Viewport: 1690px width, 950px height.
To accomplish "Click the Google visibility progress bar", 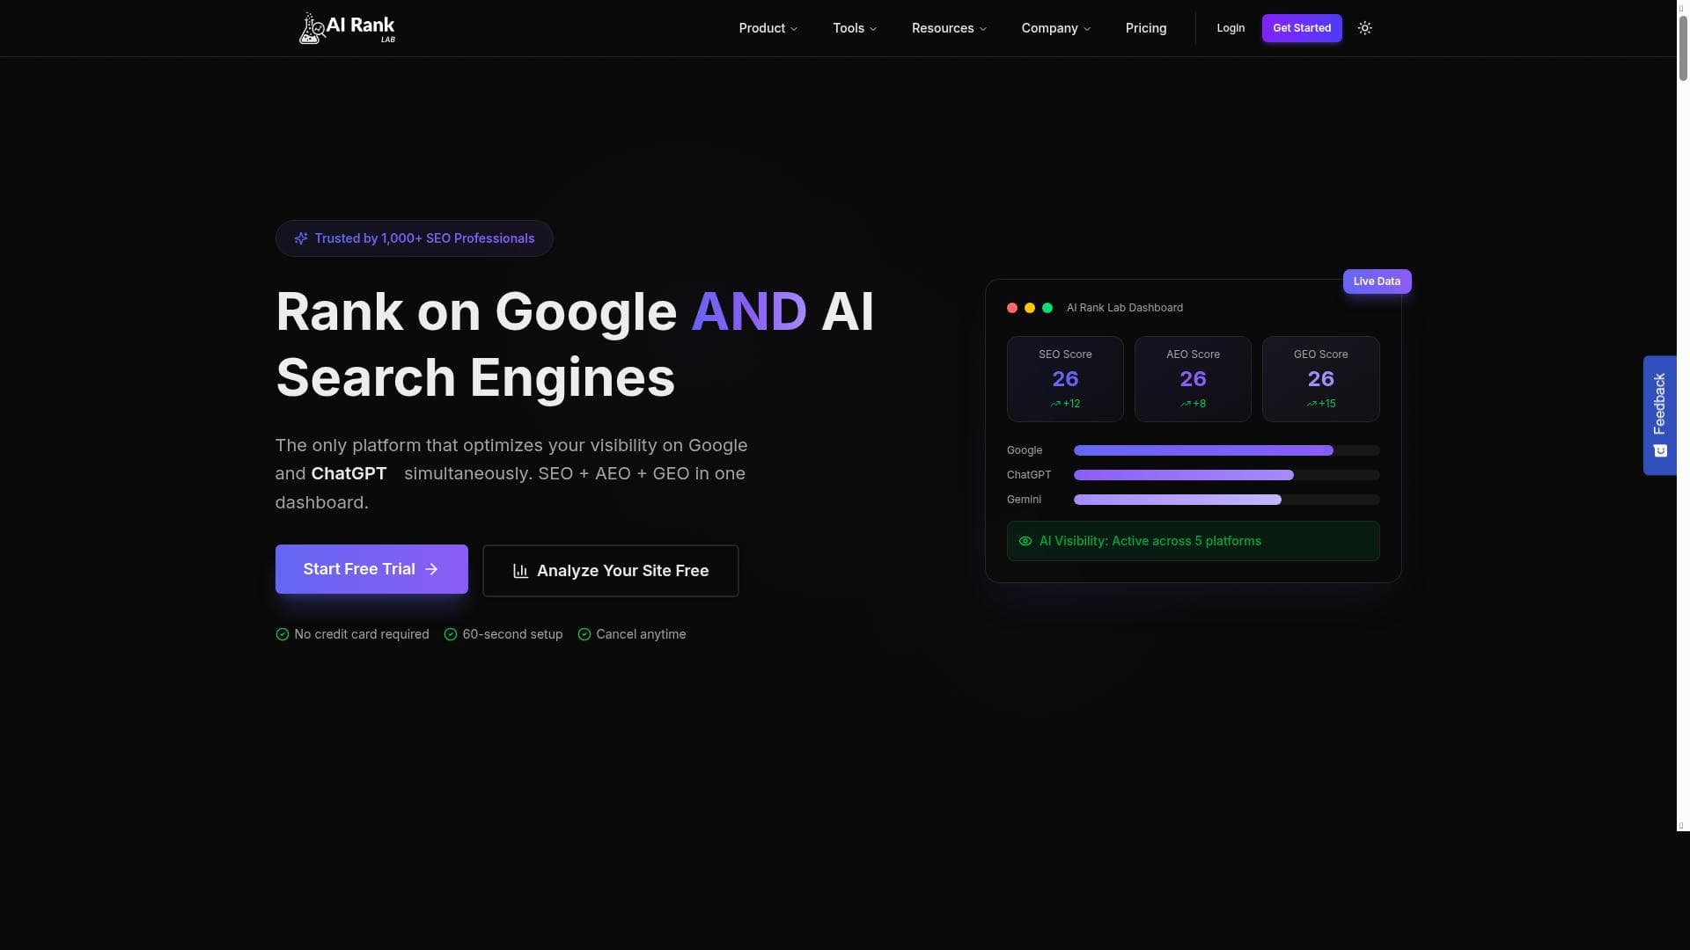I will coord(1225,450).
